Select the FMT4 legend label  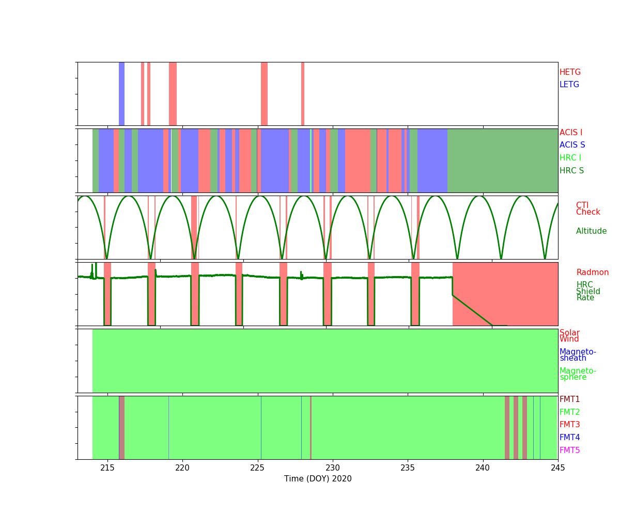point(569,438)
